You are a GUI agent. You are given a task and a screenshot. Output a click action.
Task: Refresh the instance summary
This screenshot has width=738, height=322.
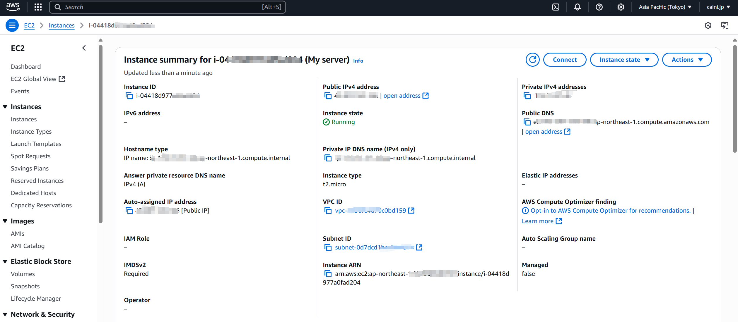pyautogui.click(x=532, y=60)
